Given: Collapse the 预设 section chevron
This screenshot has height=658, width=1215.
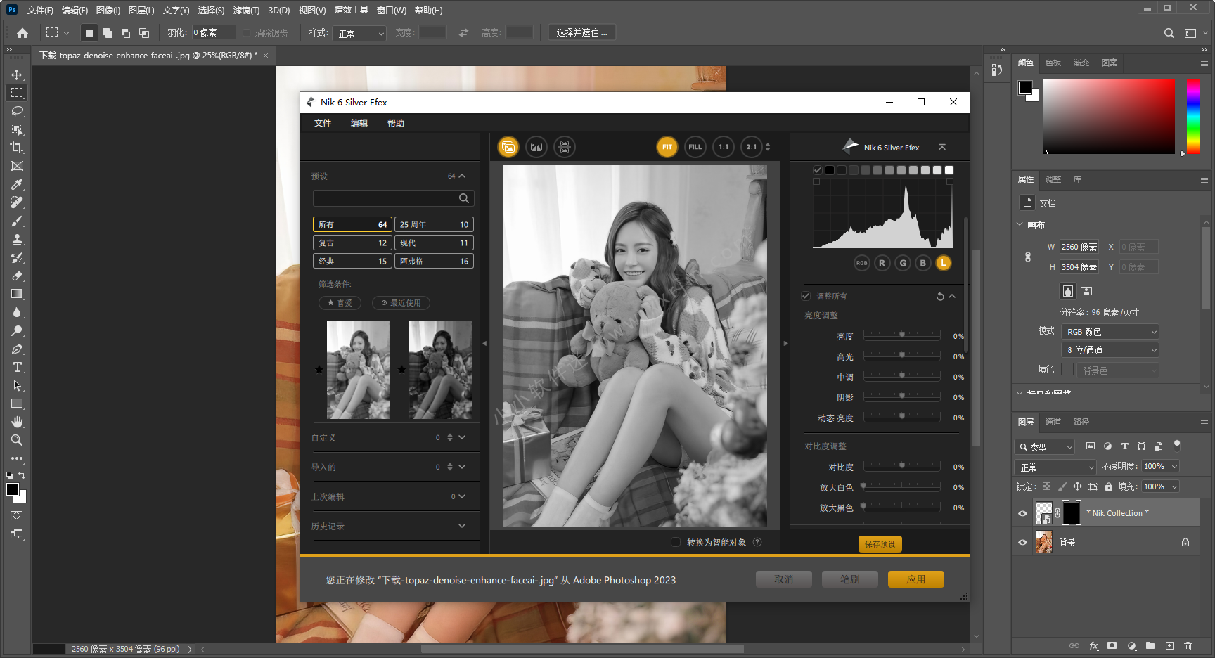Looking at the screenshot, I should tap(462, 176).
